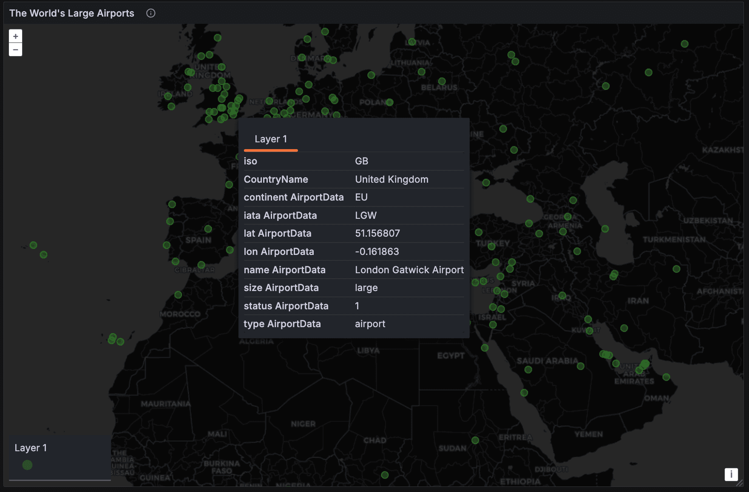The width and height of the screenshot is (749, 492).
Task: Zoom out of the map with minus button
Action: pos(16,50)
